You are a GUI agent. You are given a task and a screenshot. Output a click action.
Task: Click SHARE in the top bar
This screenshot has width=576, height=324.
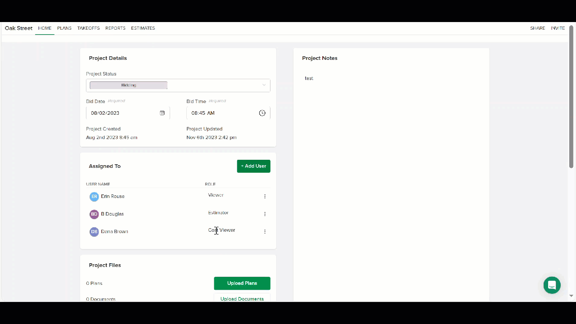tap(538, 28)
